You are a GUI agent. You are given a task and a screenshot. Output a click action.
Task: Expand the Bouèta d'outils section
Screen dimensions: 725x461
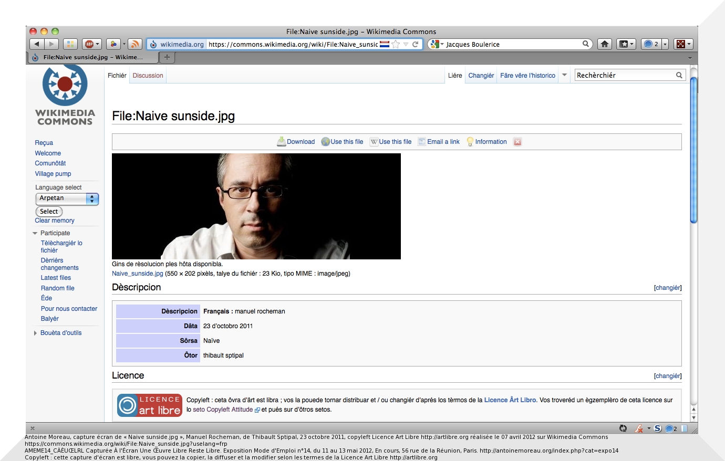[58, 333]
